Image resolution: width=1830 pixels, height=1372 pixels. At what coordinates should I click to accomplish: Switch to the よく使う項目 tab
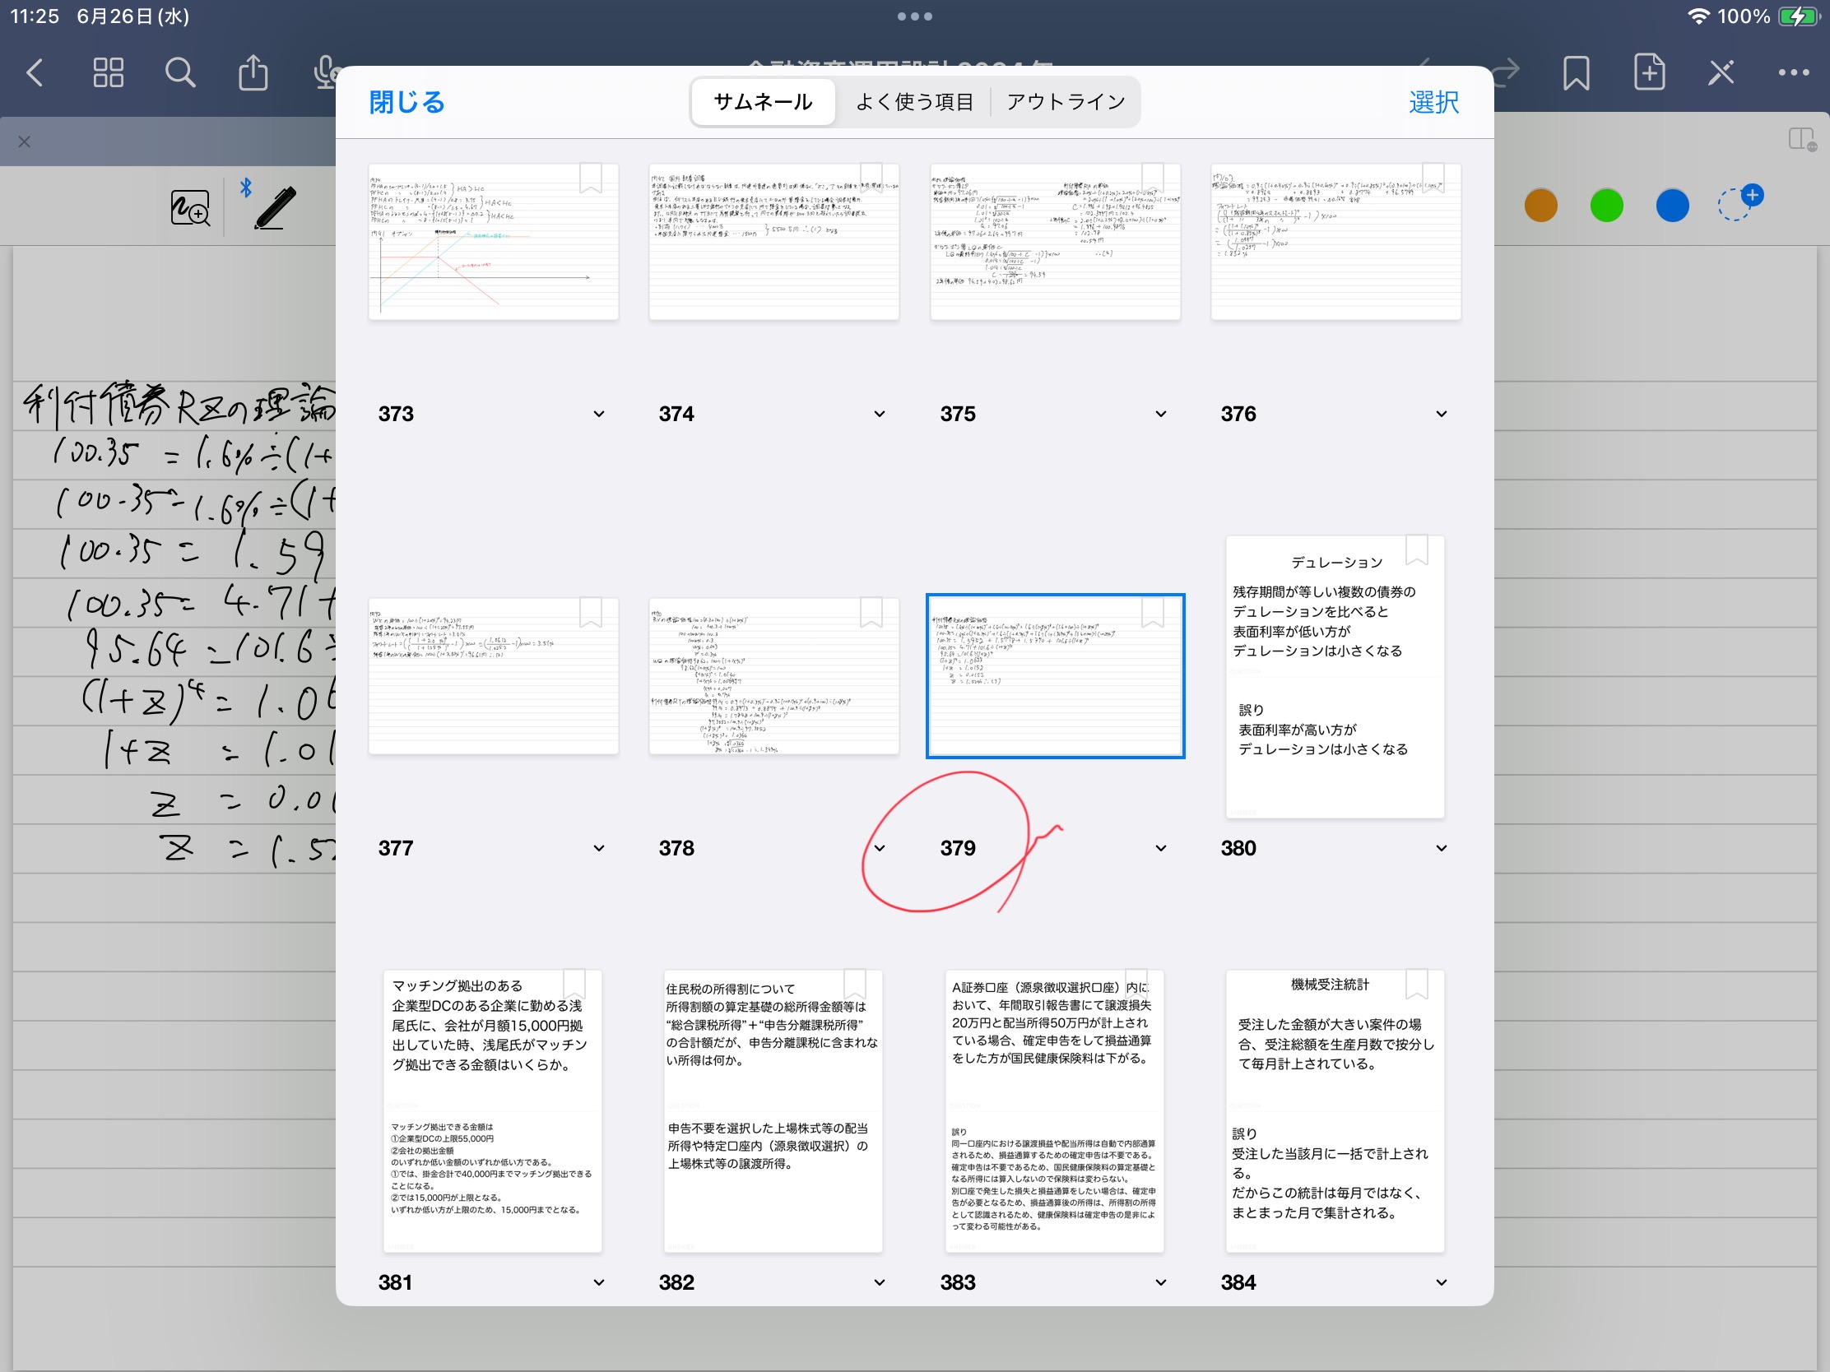click(914, 102)
